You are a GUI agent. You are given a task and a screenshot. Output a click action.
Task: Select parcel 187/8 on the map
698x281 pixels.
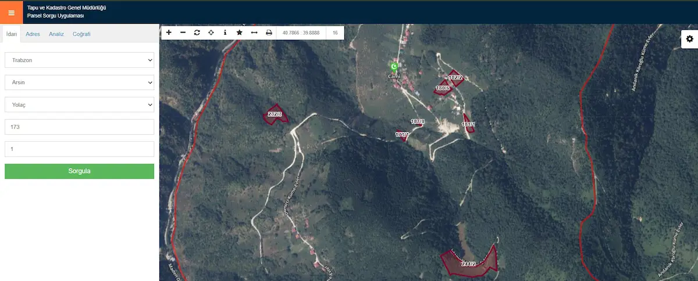[418, 122]
